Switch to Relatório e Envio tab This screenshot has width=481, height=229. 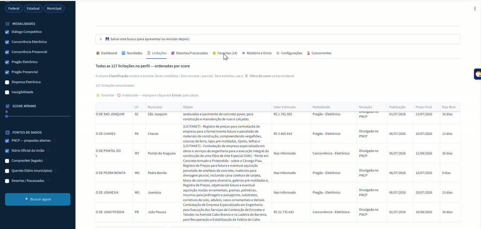click(257, 53)
